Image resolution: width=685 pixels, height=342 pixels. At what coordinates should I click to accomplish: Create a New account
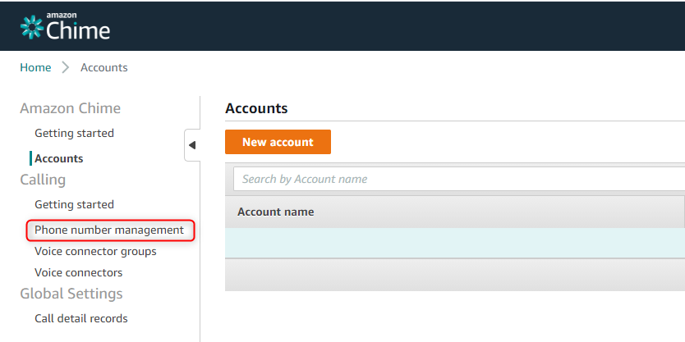tap(278, 142)
